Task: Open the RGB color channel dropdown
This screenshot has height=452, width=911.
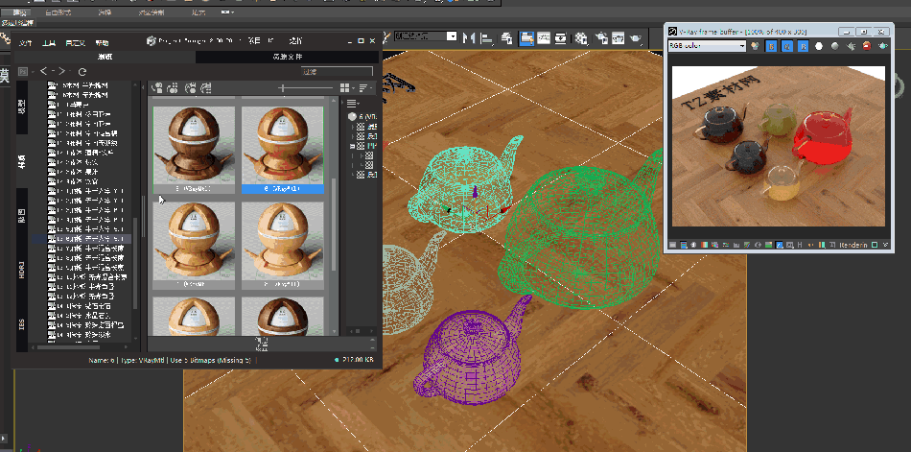Action: 706,46
